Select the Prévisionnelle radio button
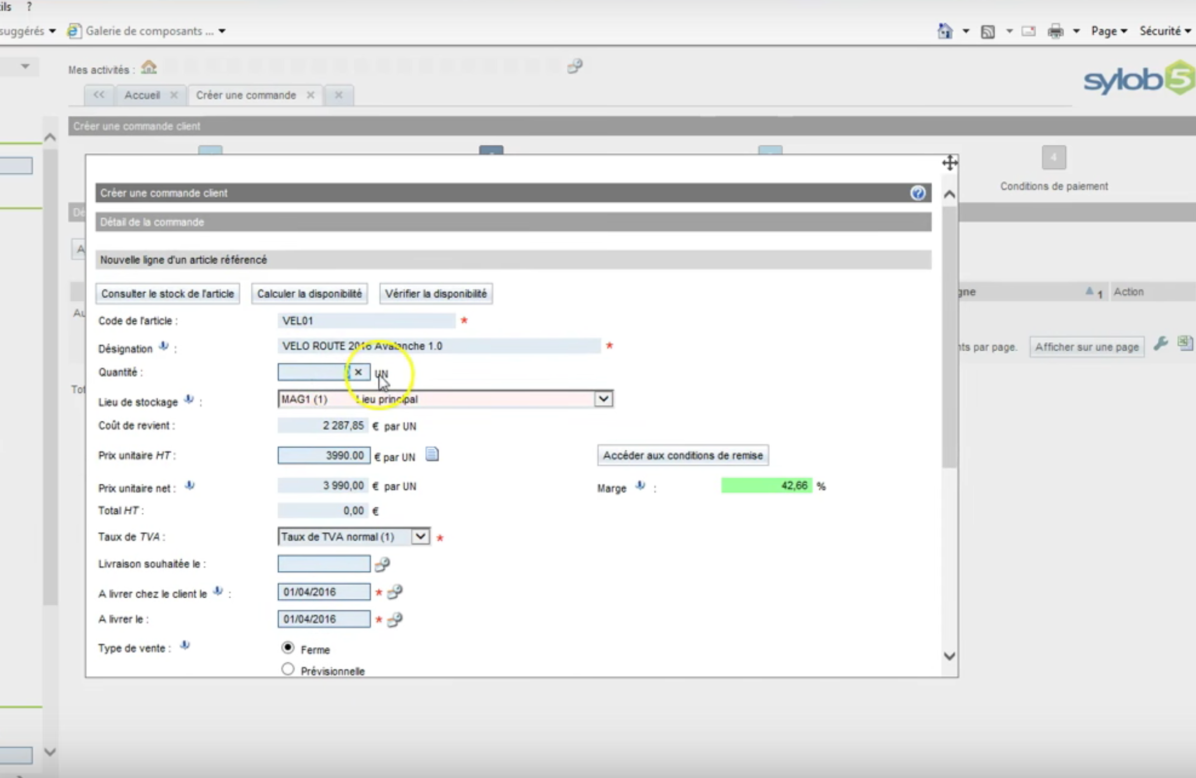 tap(288, 669)
